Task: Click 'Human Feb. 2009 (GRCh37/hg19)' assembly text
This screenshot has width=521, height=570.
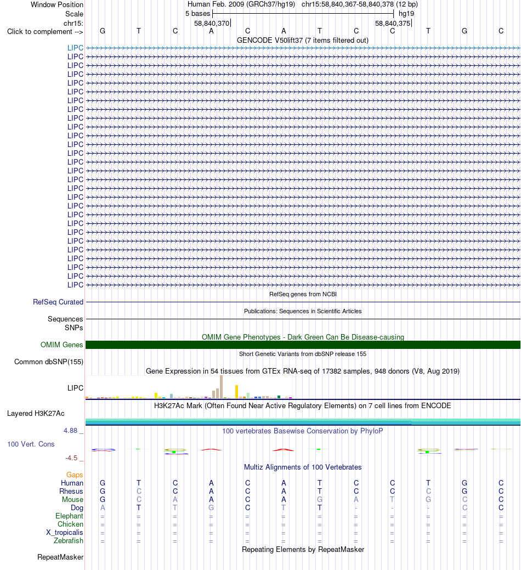Action: (241, 4)
